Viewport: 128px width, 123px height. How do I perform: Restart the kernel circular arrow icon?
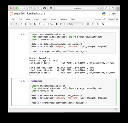61,24
